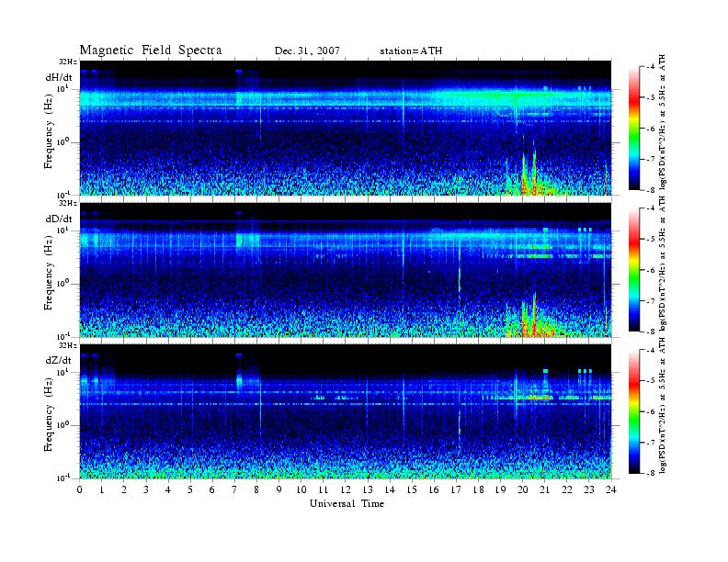Click the hour 0 tick label
This screenshot has height=562, width=728.
[x=80, y=489]
